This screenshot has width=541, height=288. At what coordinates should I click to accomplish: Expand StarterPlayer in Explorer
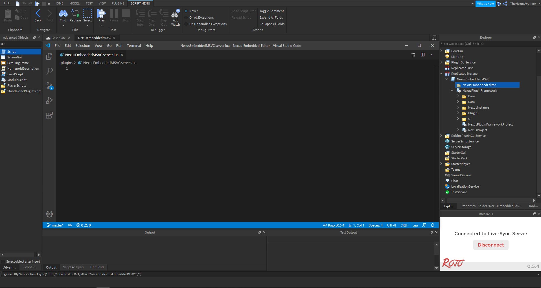[x=441, y=164]
